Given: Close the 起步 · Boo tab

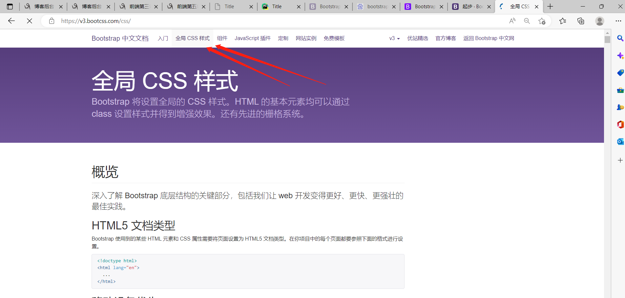Looking at the screenshot, I should pos(489,7).
